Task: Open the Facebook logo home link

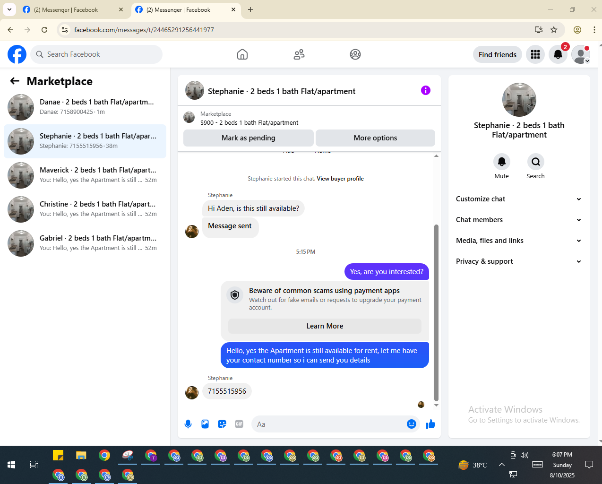Action: click(x=17, y=54)
